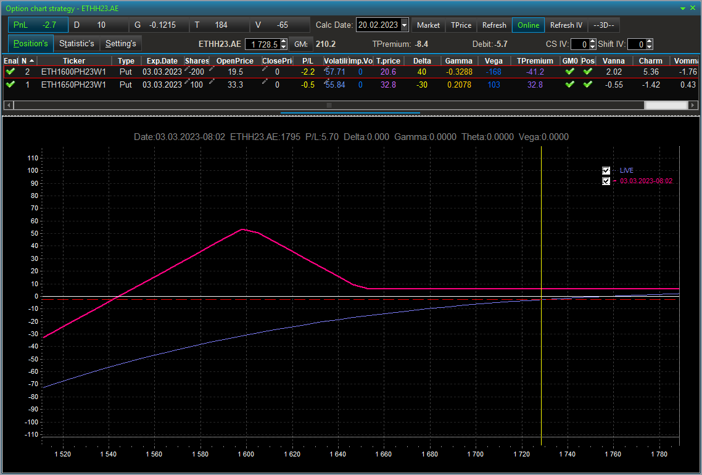Toggle Pos check for ETH1600PH23W1 row
Screen dimensions: 702x475
[x=588, y=72]
